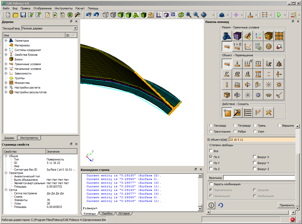Expand the Множества tree node
This screenshot has width=302, height=224.
[6, 83]
